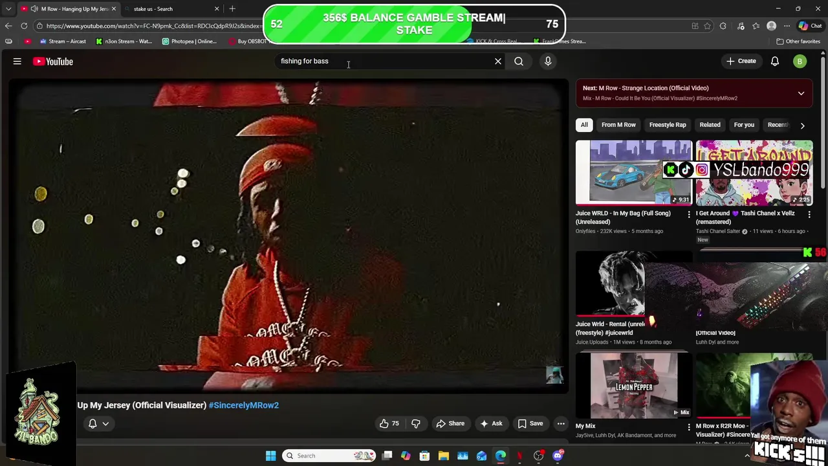This screenshot has width=828, height=466.
Task: Open OBS Studio from taskbar
Action: (538, 456)
